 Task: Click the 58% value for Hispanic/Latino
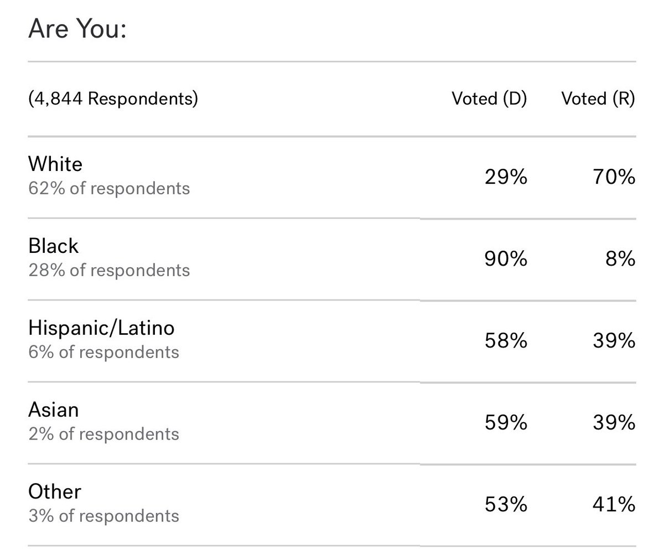pyautogui.click(x=506, y=341)
